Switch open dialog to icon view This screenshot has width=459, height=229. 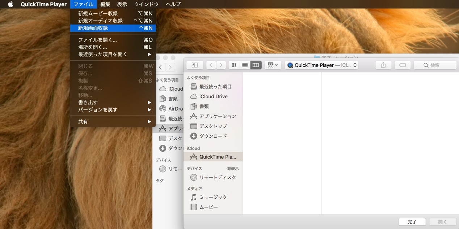[234, 65]
